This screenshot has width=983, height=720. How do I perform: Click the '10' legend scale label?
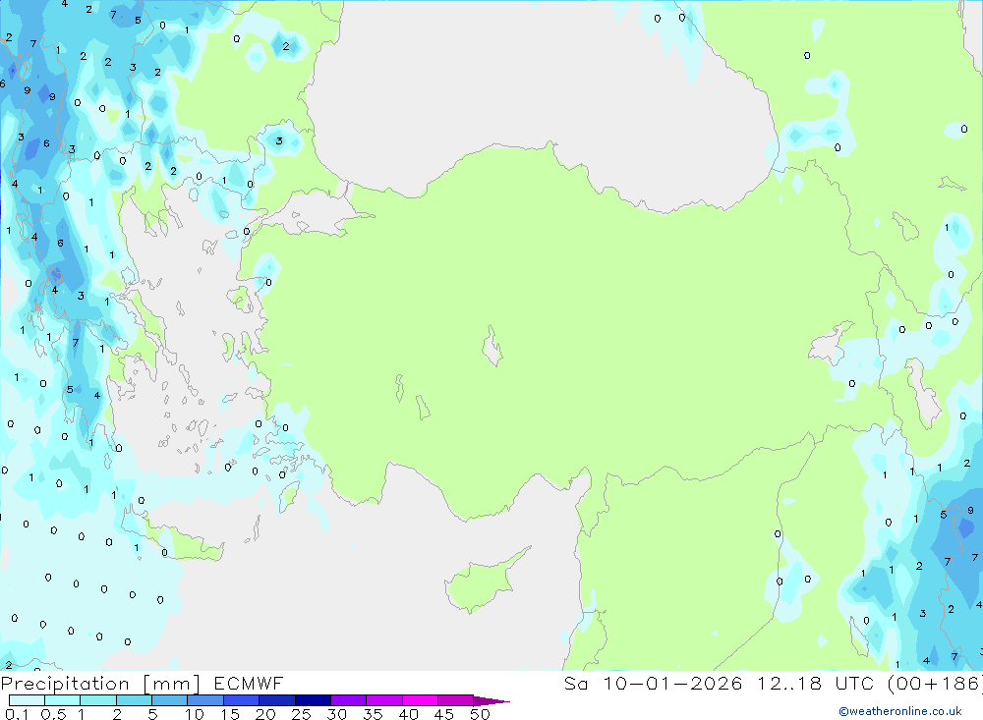(195, 714)
